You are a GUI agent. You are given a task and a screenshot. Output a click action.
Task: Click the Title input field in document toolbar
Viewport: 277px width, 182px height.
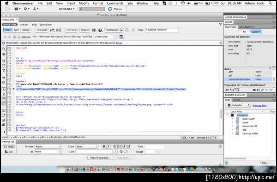tap(162, 30)
